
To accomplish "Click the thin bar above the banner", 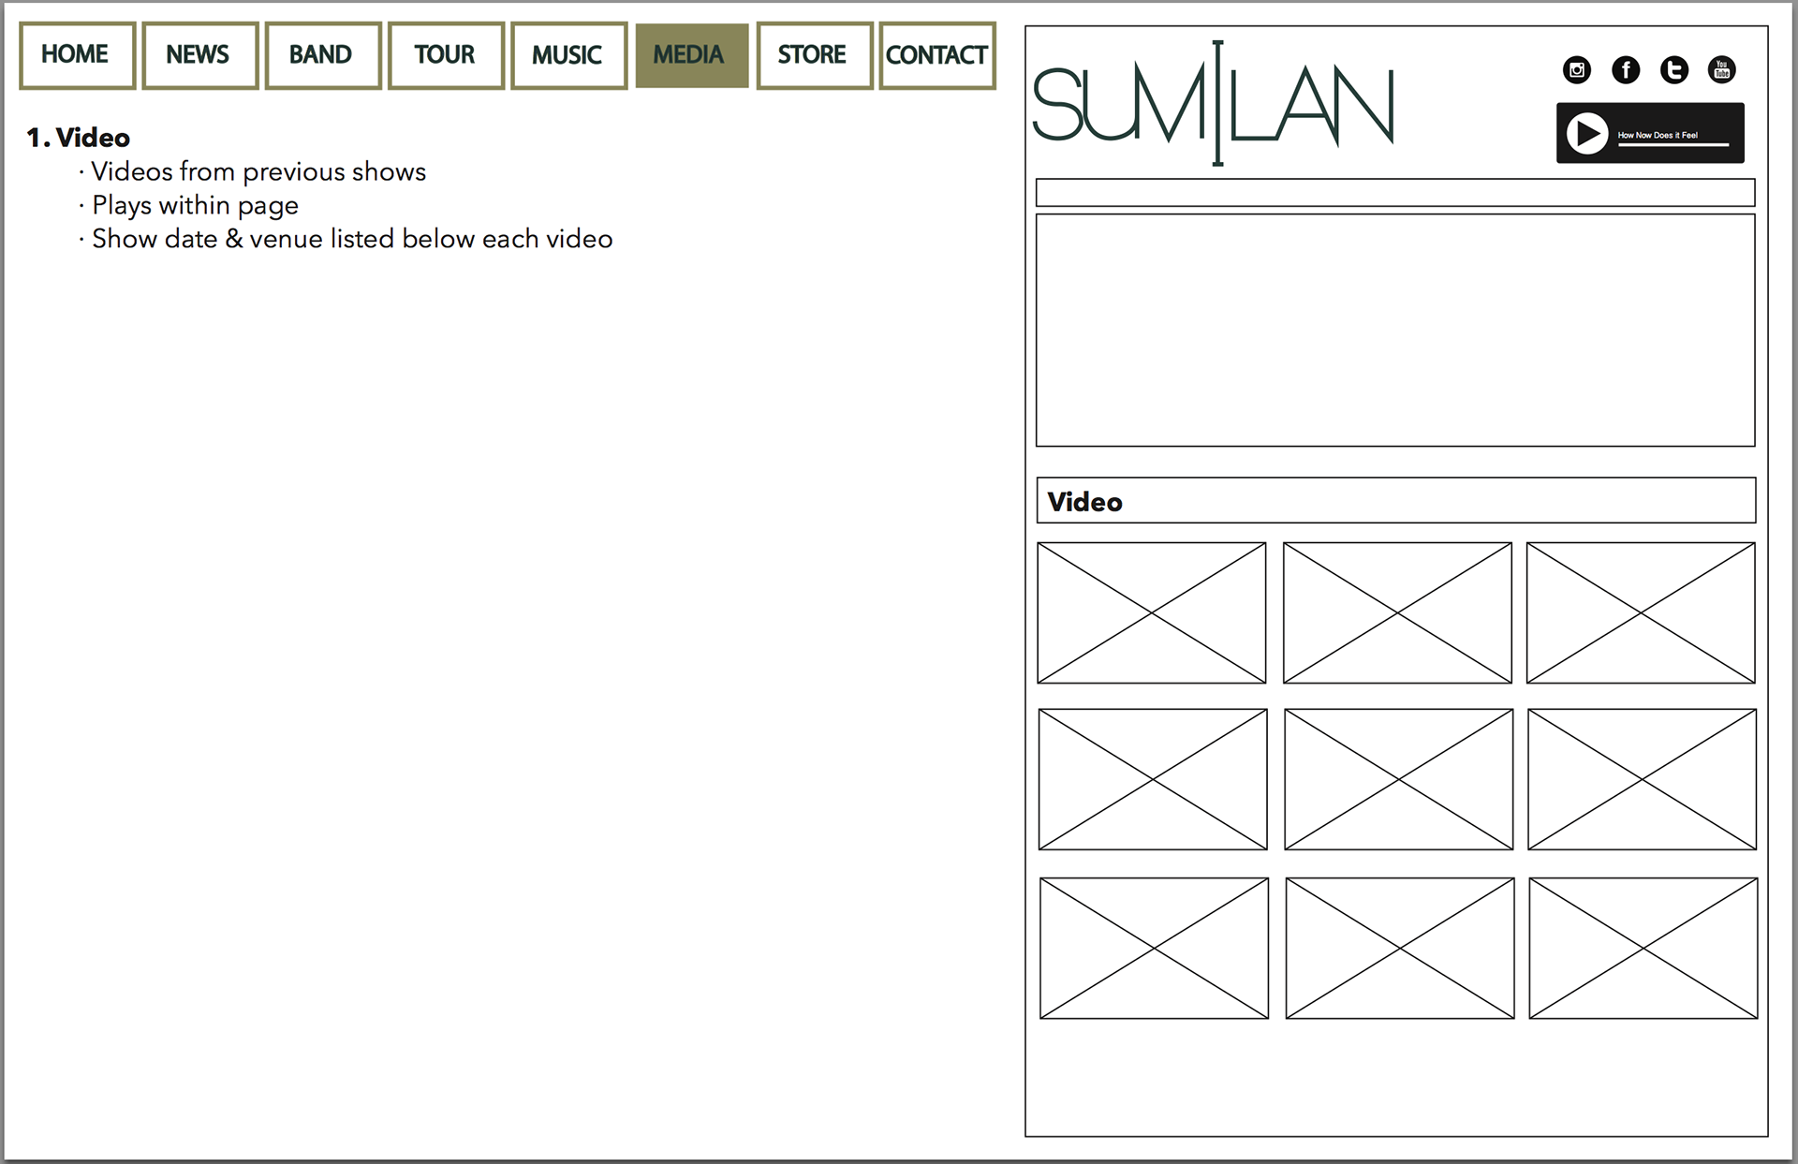I will [1394, 192].
